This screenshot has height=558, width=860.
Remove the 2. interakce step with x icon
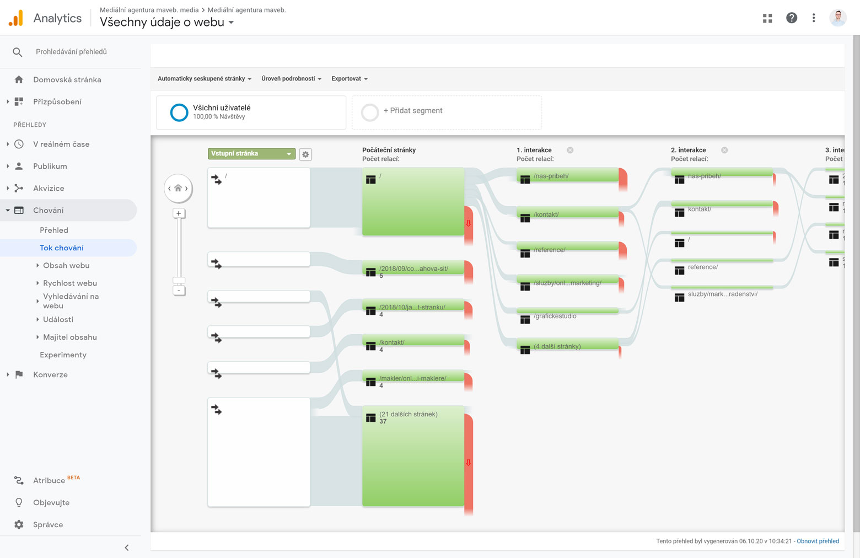point(724,150)
